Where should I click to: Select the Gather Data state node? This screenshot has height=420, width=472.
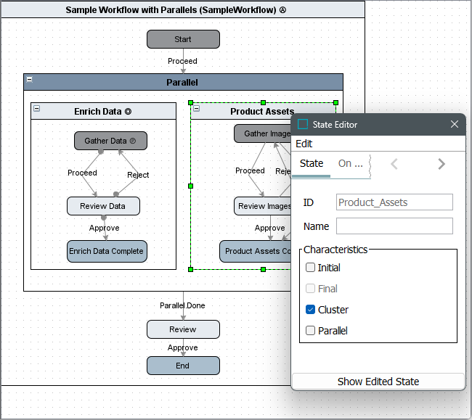pos(110,141)
